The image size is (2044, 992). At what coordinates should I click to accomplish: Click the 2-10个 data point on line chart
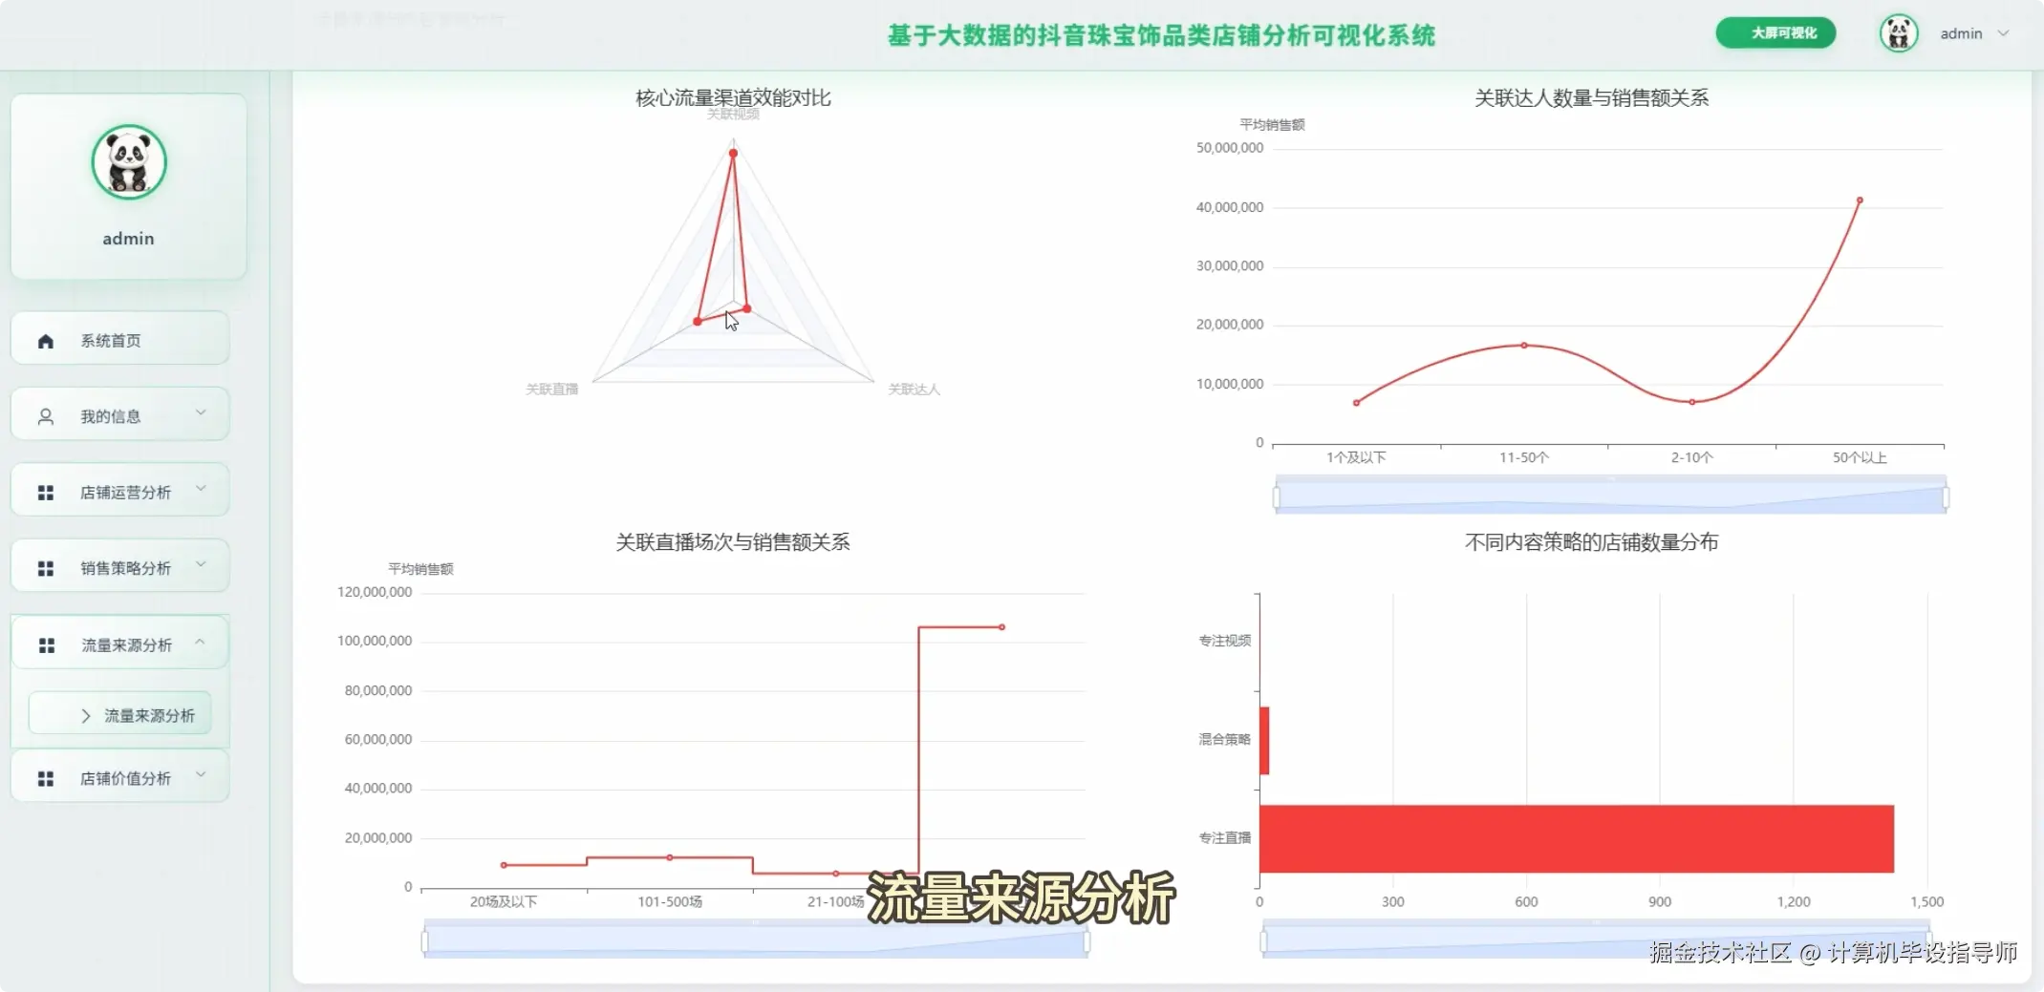click(1691, 402)
